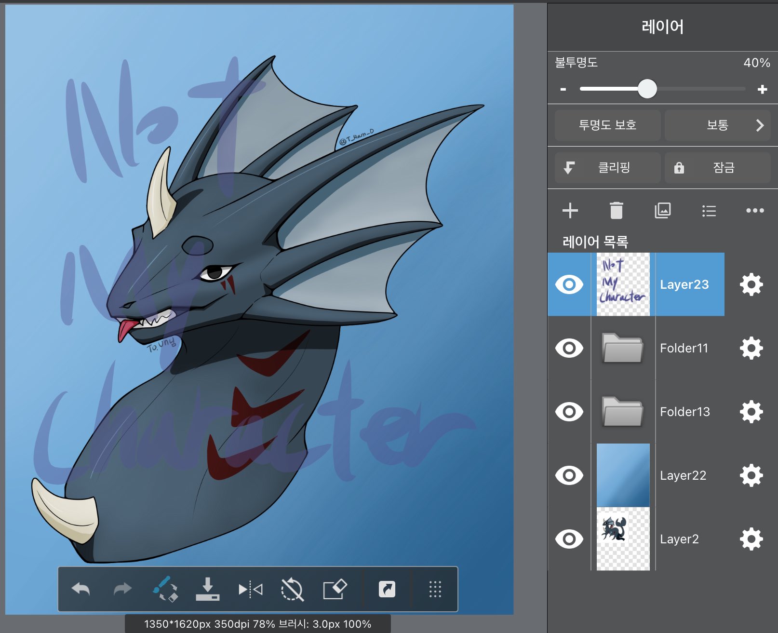Delete layer with the trash icon

click(x=616, y=211)
